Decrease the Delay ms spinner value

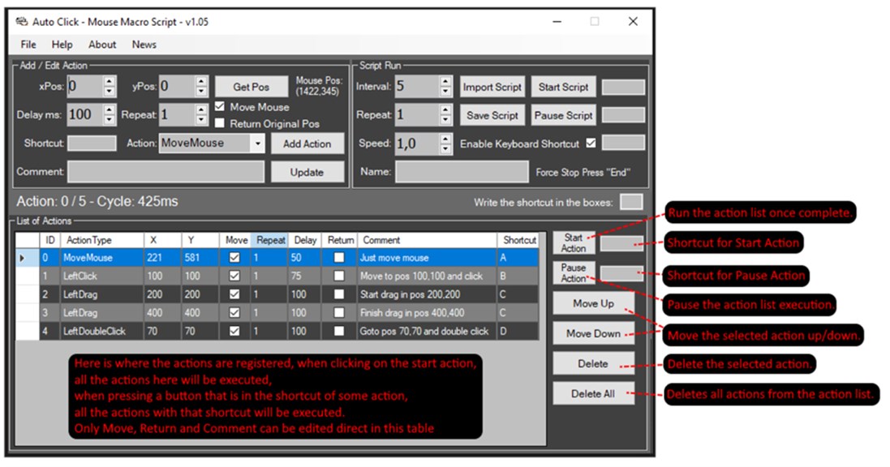(110, 120)
